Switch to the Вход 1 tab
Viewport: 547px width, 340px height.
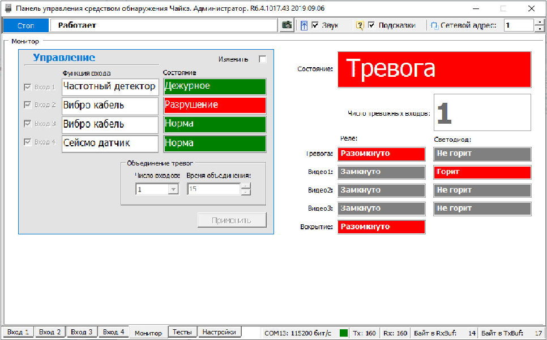click(18, 332)
